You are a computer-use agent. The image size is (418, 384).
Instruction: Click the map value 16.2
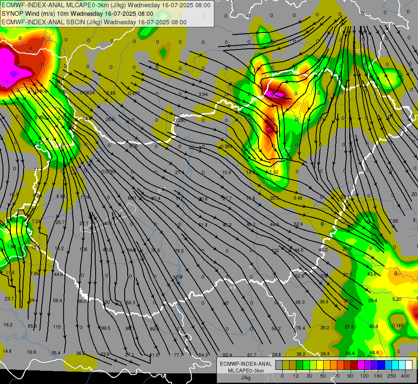click(x=8, y=325)
